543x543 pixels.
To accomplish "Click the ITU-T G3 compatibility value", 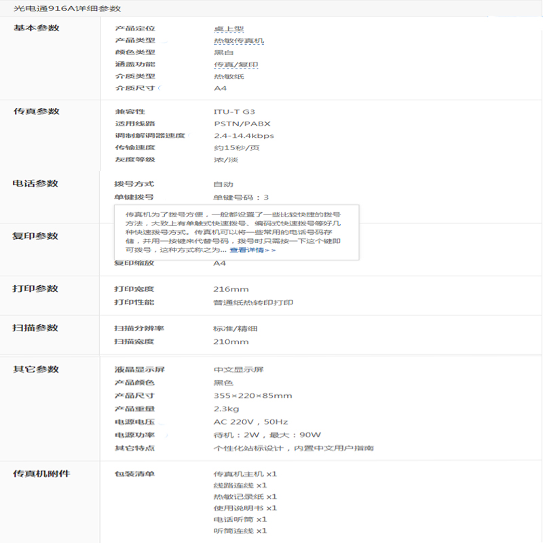I will click(x=234, y=112).
